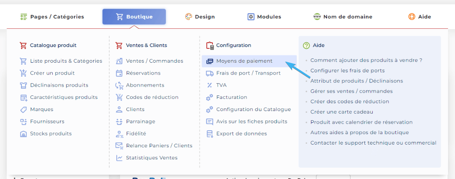This screenshot has height=179, width=455.
Task: Click the warehouse icon for Stocks produits
Action: [24, 134]
